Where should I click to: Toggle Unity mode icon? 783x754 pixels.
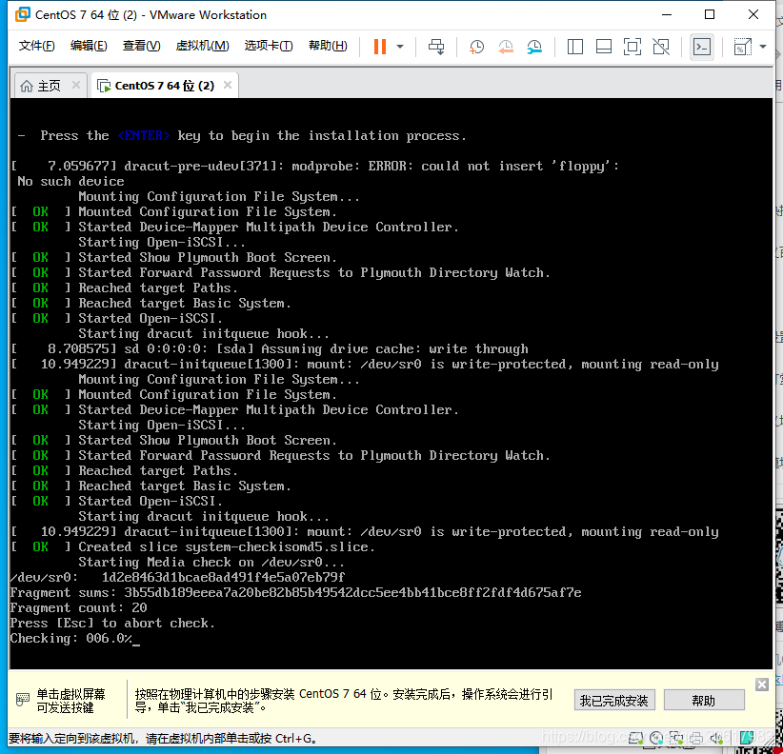click(x=661, y=47)
